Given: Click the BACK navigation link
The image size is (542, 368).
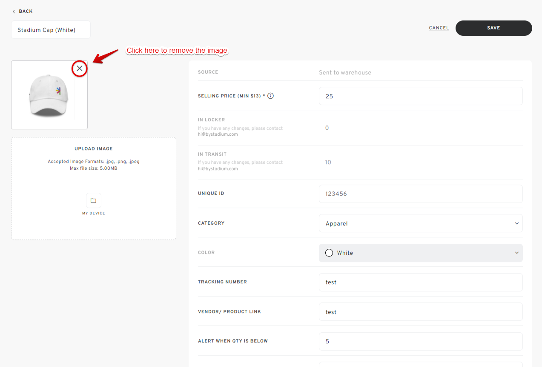Looking at the screenshot, I should click(25, 11).
